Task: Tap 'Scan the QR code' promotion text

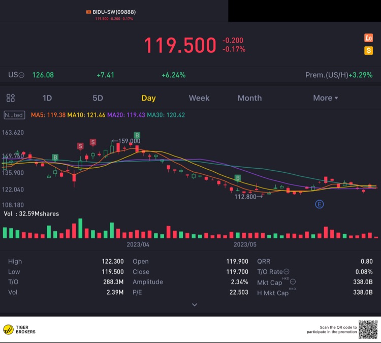Action: (332, 330)
